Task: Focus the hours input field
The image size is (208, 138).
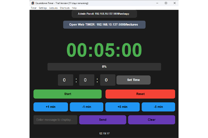Action: click(x=66, y=80)
